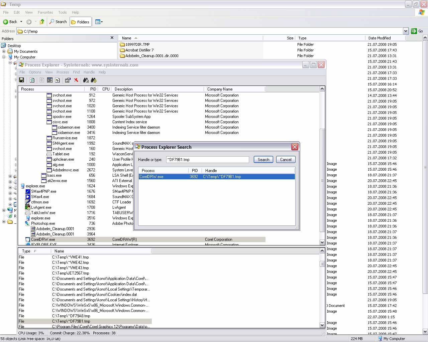Click the LvAgent.exe process icon
428x342 pixels.
click(28, 207)
